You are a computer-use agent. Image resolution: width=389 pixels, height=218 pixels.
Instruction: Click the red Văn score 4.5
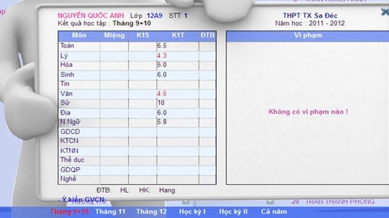click(x=161, y=94)
